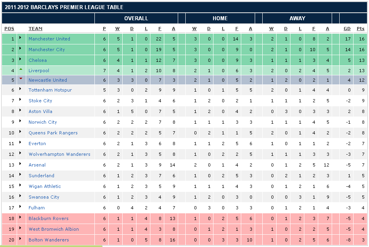
Task: Click the red down arrow beside Newcastle United
Action: [20, 79]
